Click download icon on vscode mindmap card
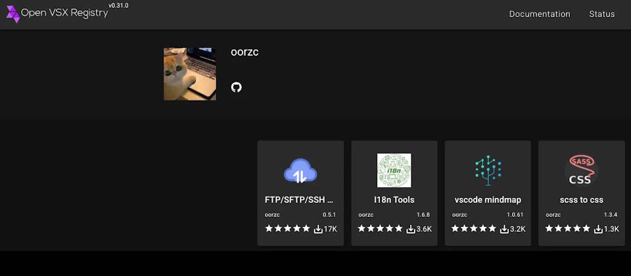 pos(504,229)
